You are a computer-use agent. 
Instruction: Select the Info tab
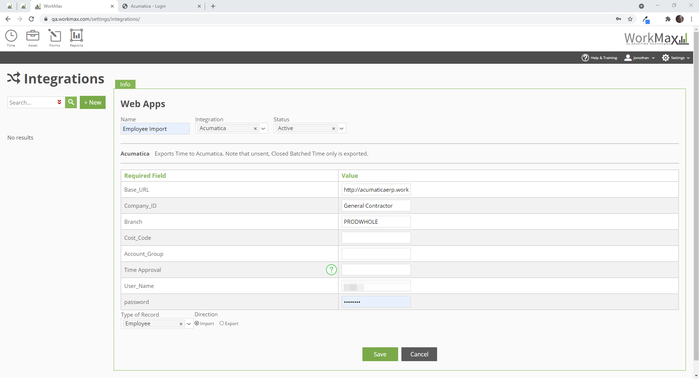click(125, 84)
